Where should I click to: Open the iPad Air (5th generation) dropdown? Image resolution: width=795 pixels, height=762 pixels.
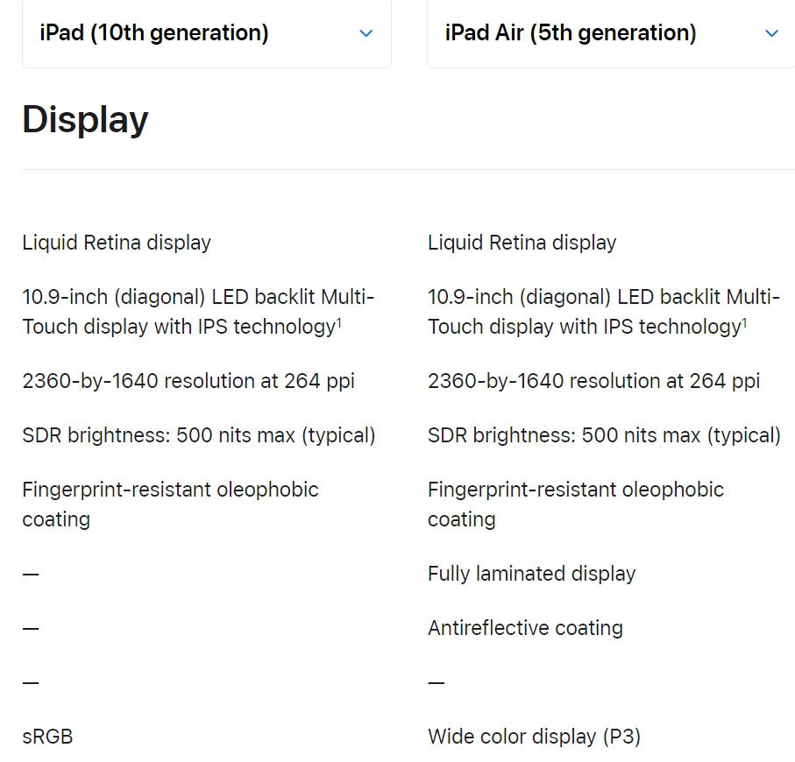(611, 33)
